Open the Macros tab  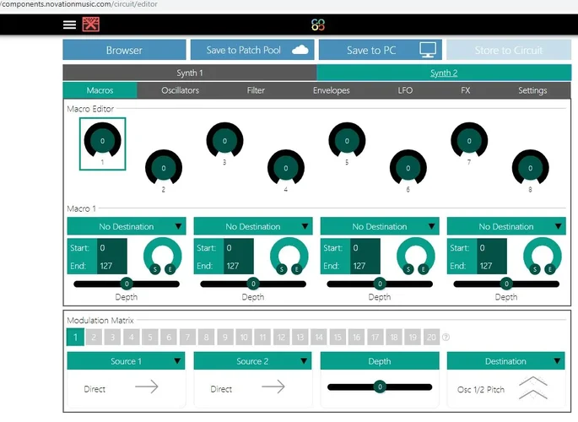pos(100,90)
